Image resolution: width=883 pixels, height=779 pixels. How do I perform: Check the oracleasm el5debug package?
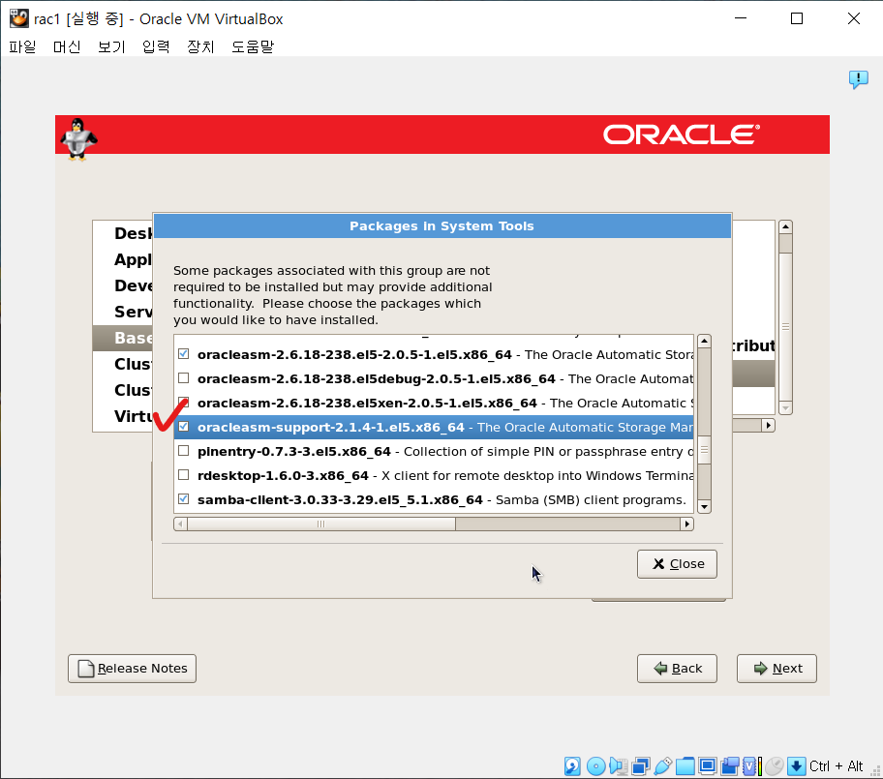(184, 378)
